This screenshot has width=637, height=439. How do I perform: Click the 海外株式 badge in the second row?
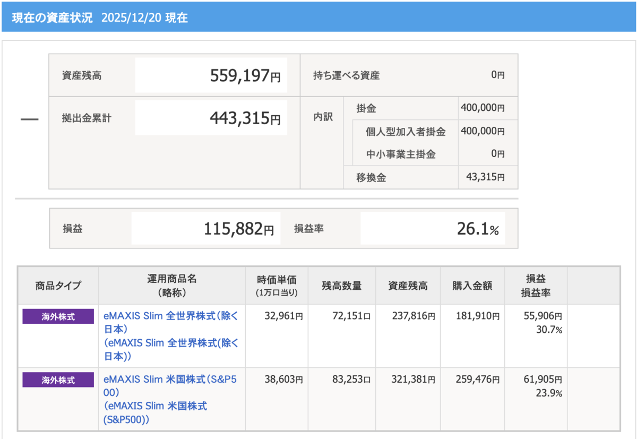pyautogui.click(x=58, y=380)
